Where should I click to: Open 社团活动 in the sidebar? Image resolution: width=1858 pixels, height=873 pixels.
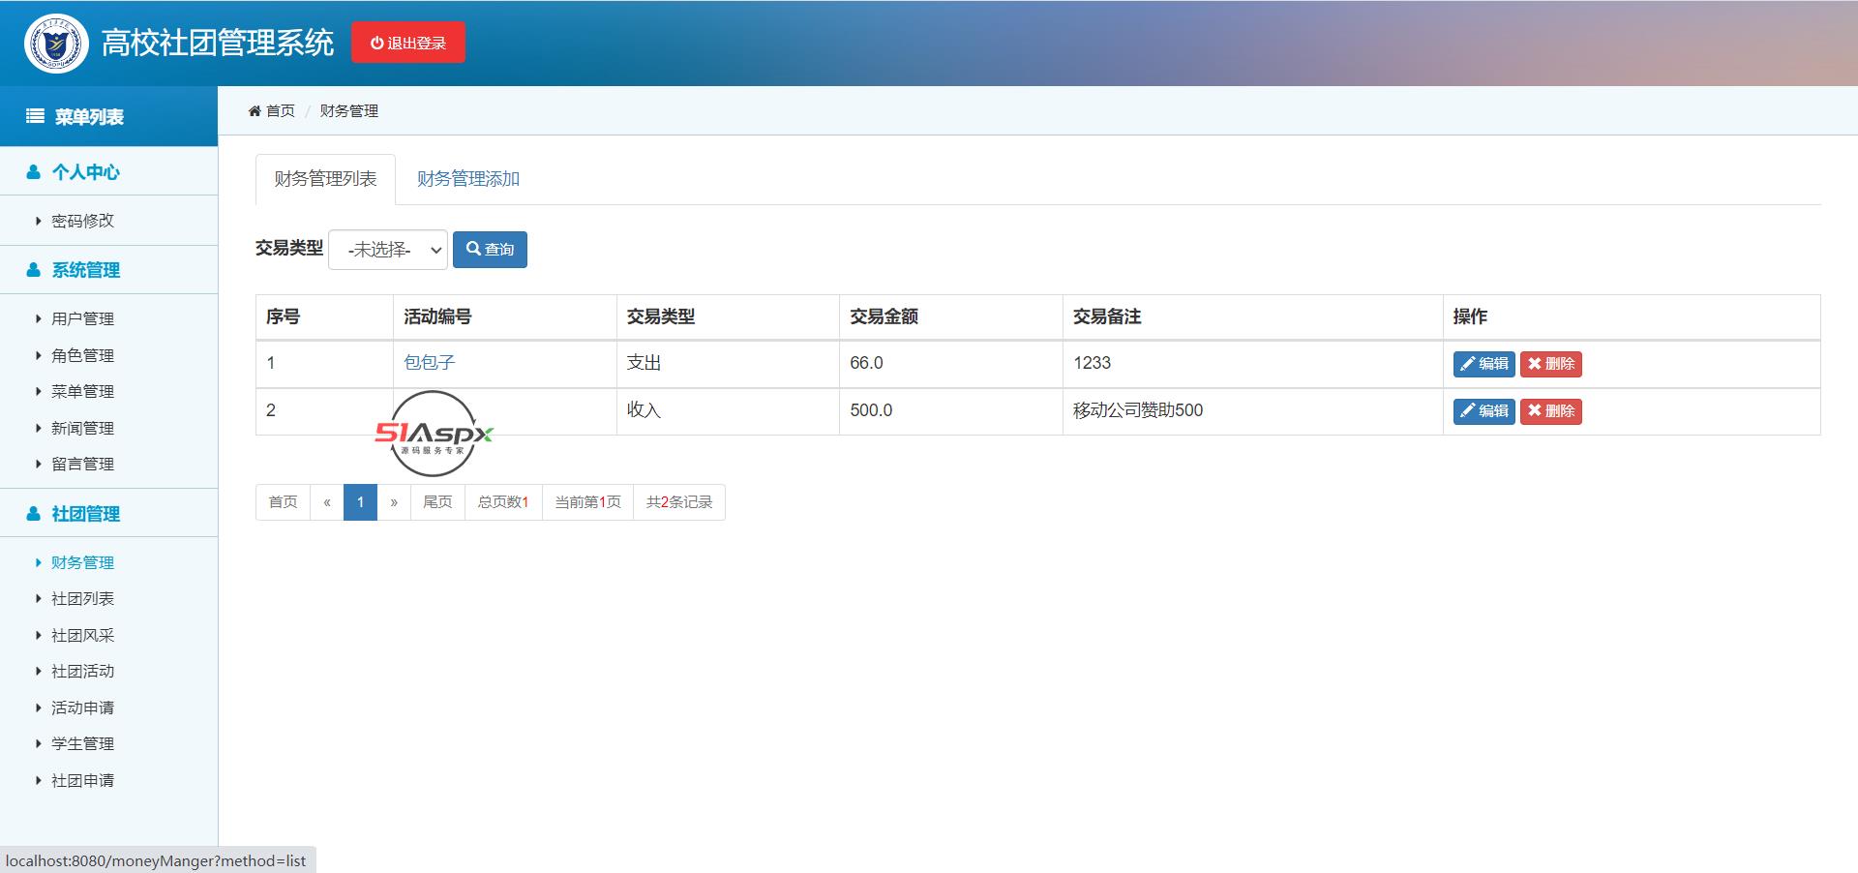(82, 671)
